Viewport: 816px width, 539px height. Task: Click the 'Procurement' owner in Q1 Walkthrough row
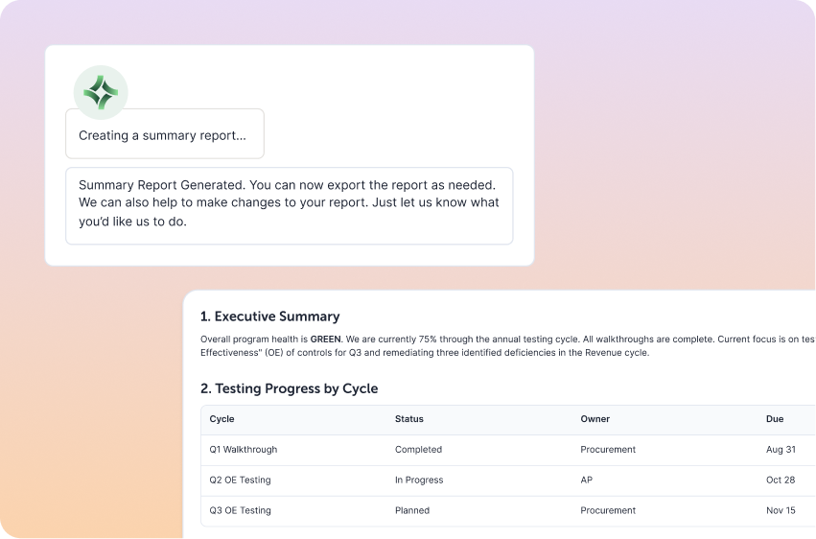(608, 450)
